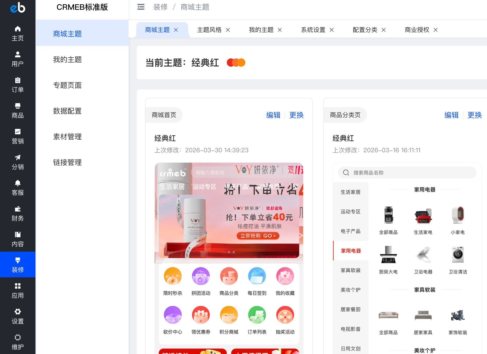The height and width of the screenshot is (354, 487).
Task: Click 编辑 for the 商城首页 card
Action: 273,115
